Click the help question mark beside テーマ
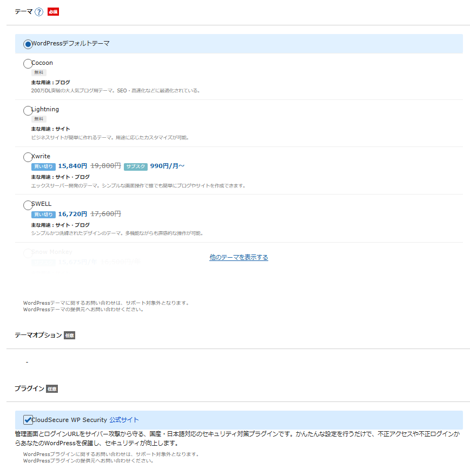470x469 pixels. click(39, 12)
